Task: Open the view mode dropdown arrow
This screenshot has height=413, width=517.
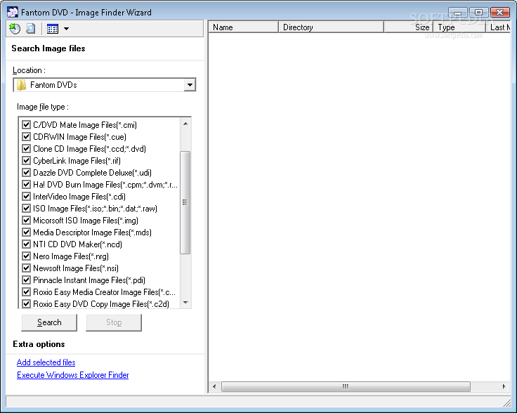Action: pos(66,29)
